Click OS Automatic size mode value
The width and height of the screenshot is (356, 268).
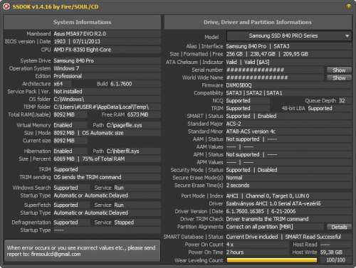click(x=103, y=133)
